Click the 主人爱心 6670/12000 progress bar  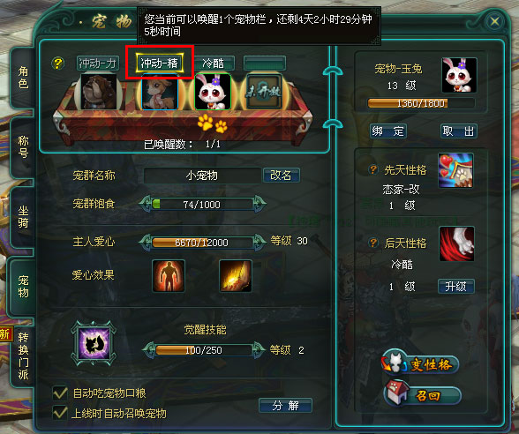coord(202,243)
